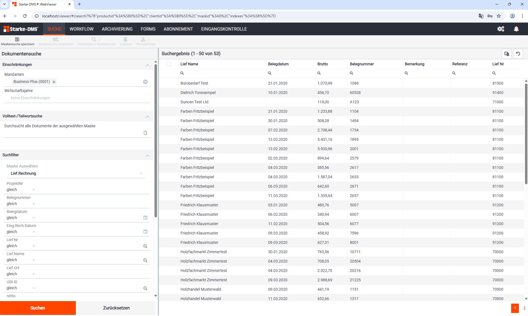Clear all Mandanten with the circled X

(x=145, y=82)
